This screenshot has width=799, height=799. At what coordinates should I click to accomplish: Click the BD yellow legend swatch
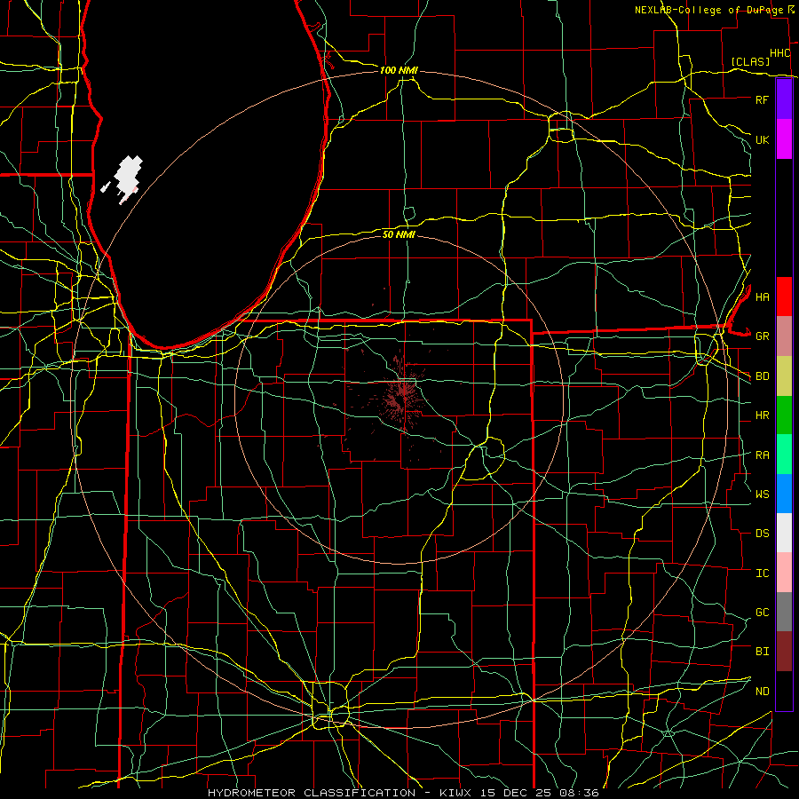pos(784,376)
